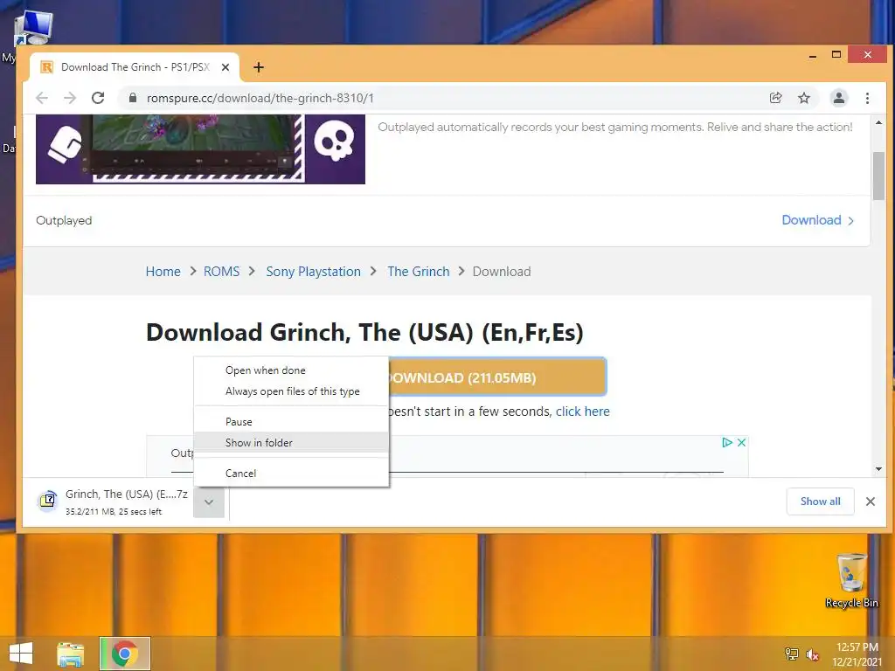The image size is (895, 671).
Task: Click the download item chevron arrow
Action: (209, 502)
